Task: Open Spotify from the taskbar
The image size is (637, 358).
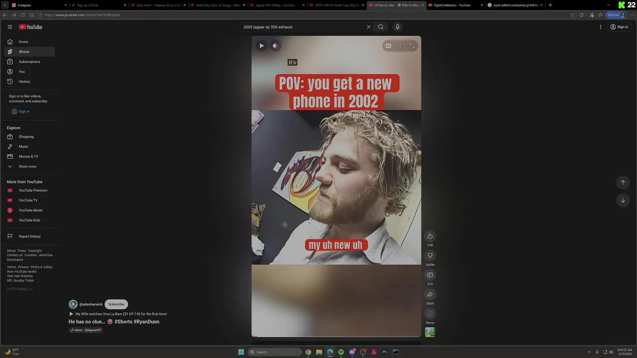Action: [341, 352]
